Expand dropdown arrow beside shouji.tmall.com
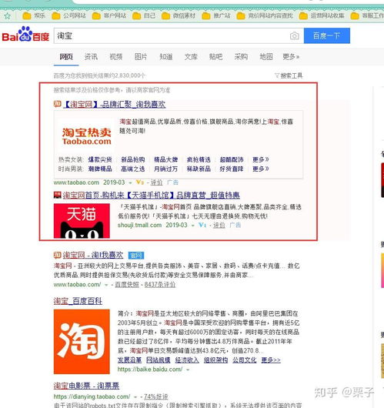Viewport: 384px width, 408px height. [192, 226]
